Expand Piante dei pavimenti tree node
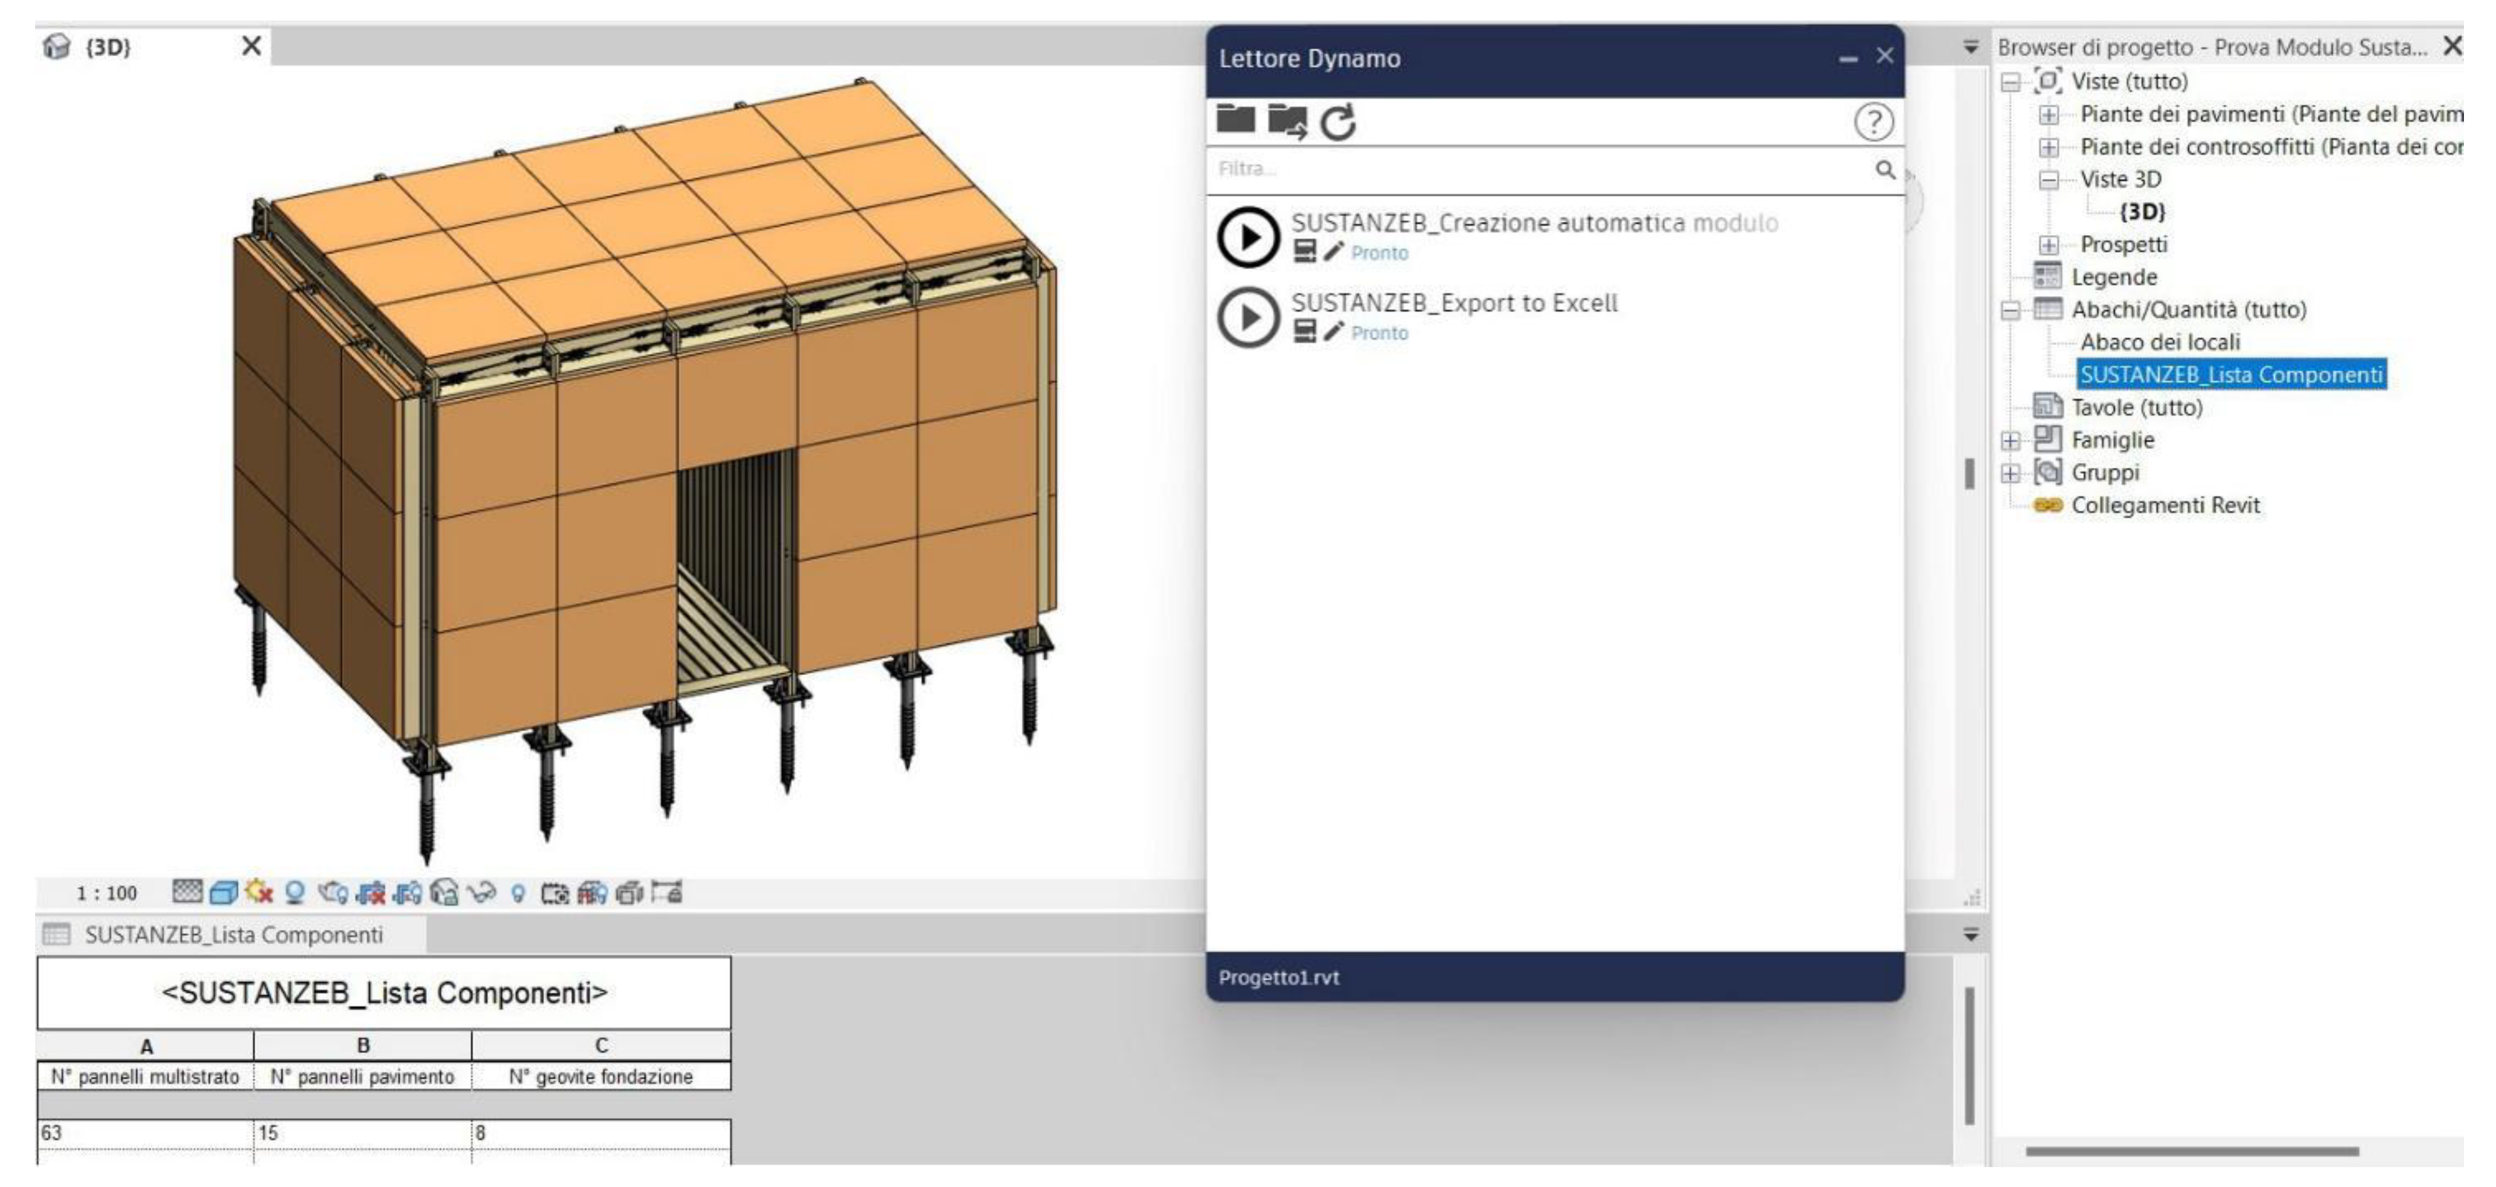 2049,115
